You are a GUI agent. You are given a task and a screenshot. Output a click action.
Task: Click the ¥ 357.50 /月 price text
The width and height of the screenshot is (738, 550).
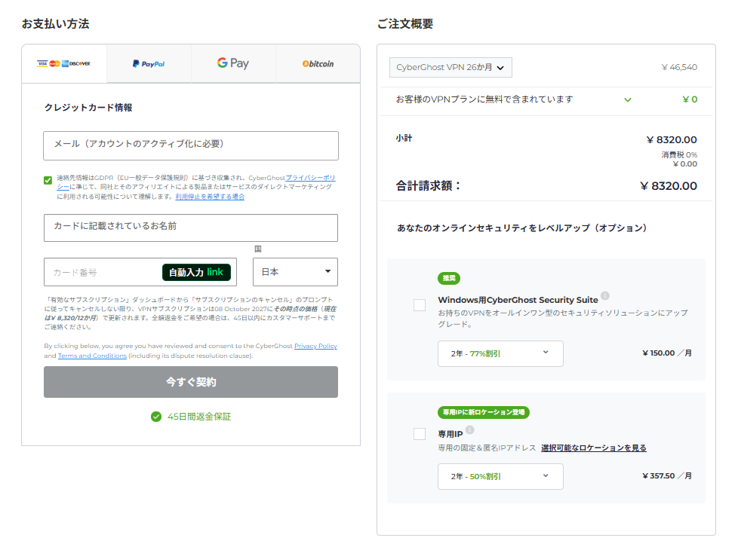667,475
